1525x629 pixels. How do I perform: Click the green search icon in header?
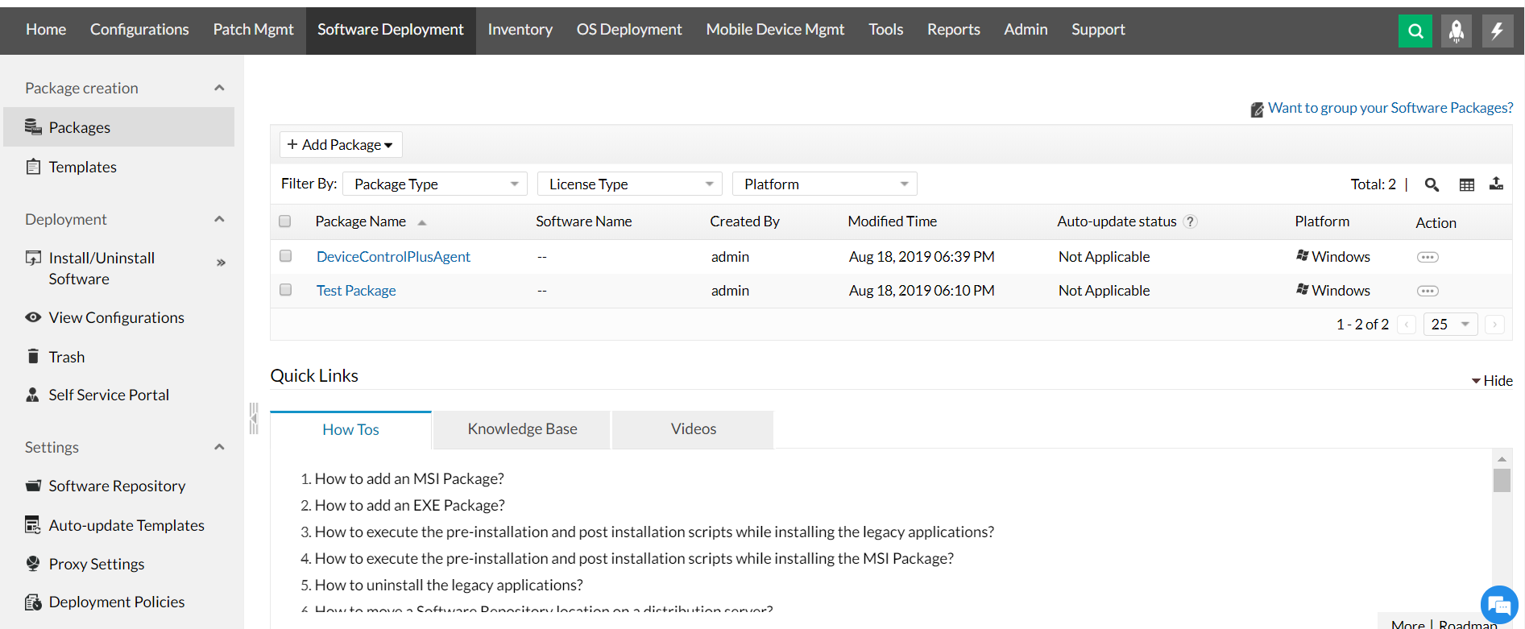pyautogui.click(x=1415, y=31)
